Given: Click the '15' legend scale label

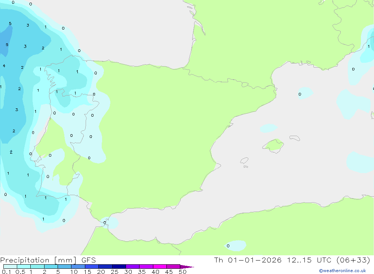Looking at the screenshot, I should (87, 272).
